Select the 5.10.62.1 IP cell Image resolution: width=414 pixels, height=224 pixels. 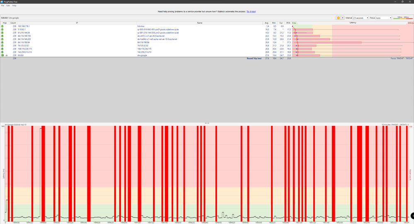click(22, 29)
